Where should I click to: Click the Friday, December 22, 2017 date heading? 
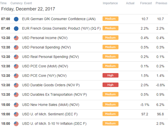click(x=28, y=9)
